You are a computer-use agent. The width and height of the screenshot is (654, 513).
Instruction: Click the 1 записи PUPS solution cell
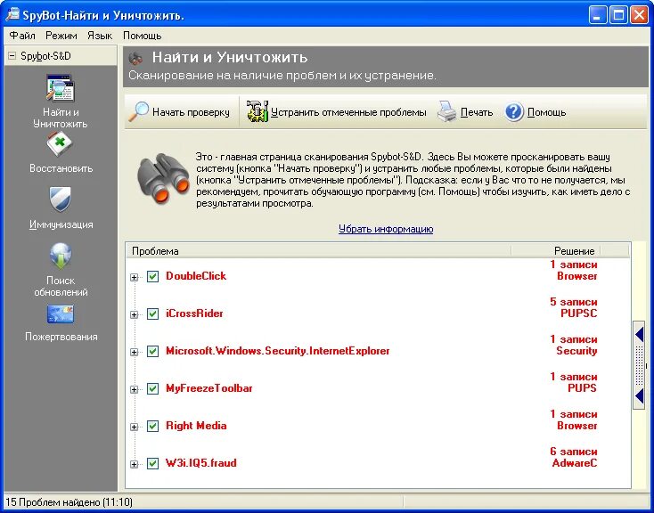574,382
